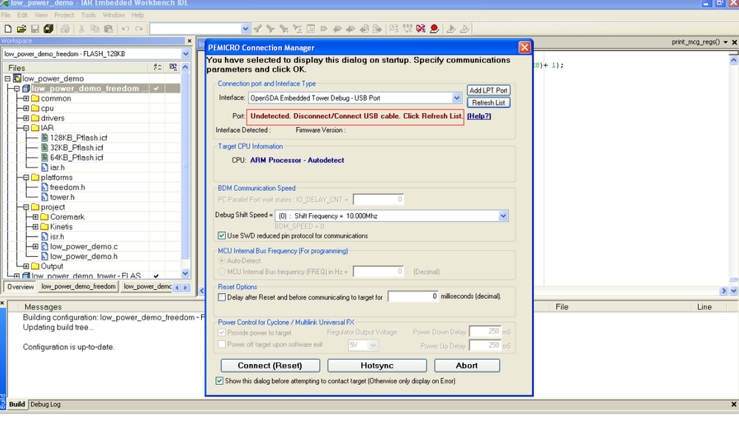Screen dimensions: 739x421
Task: Select freedom.h in file tree
Action: coord(67,187)
